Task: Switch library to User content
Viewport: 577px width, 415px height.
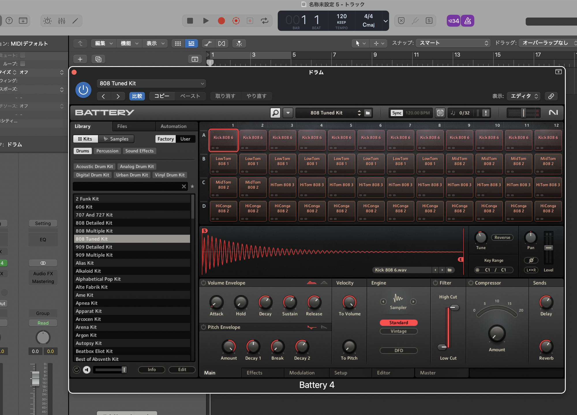Action: pos(185,139)
